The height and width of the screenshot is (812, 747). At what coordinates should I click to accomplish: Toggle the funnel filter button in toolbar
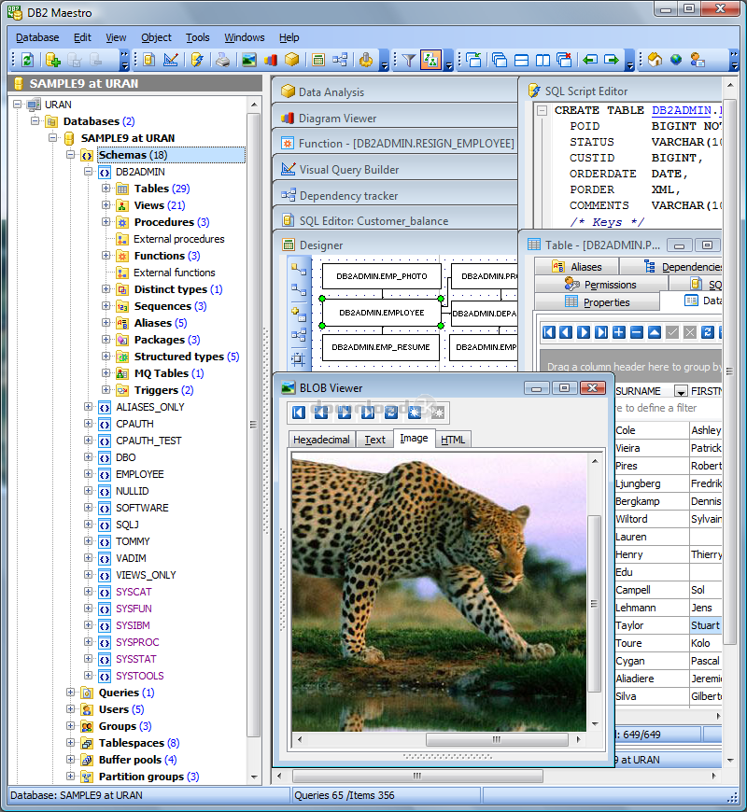pyautogui.click(x=408, y=60)
